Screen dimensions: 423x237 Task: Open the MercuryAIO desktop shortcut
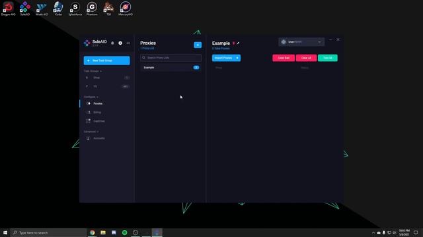pos(126,9)
